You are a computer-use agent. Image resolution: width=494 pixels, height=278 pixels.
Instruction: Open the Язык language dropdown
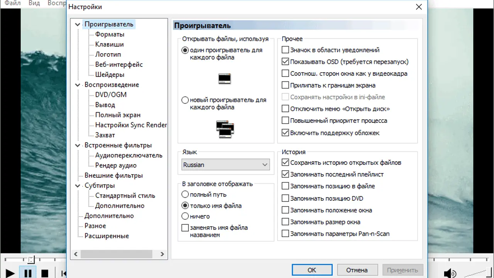(225, 165)
